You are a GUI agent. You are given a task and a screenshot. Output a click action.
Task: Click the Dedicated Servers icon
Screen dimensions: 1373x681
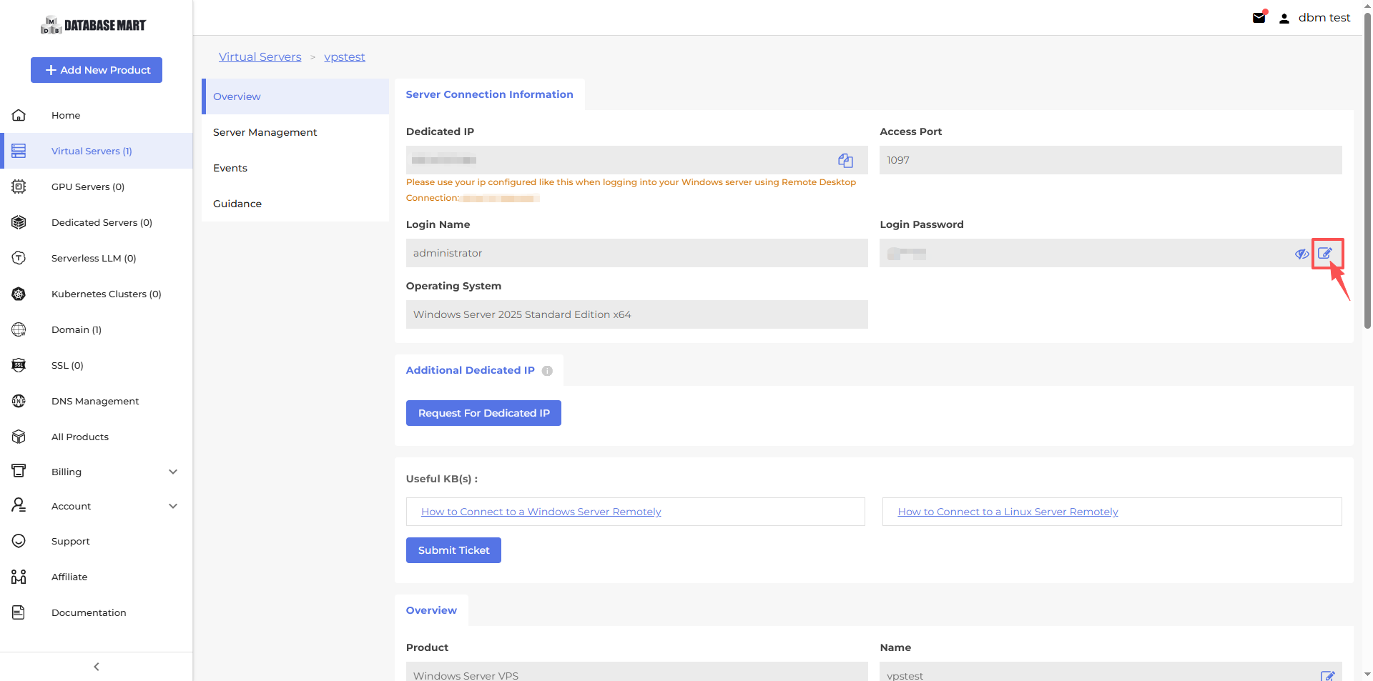click(x=19, y=222)
